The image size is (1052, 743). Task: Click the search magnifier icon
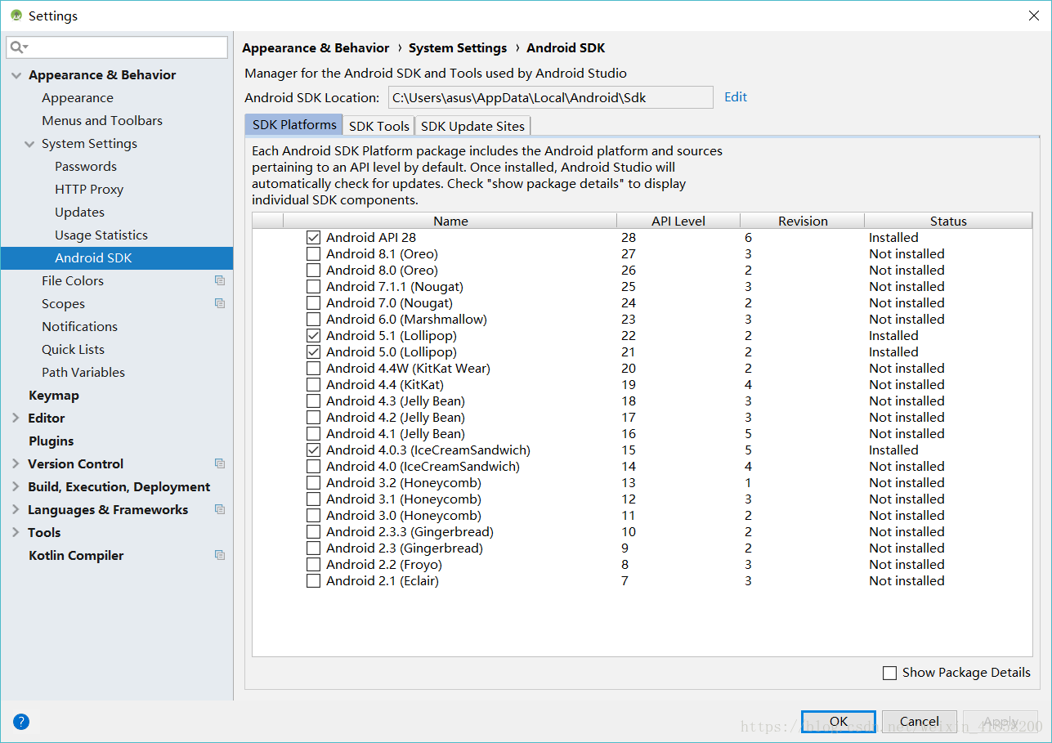16,47
